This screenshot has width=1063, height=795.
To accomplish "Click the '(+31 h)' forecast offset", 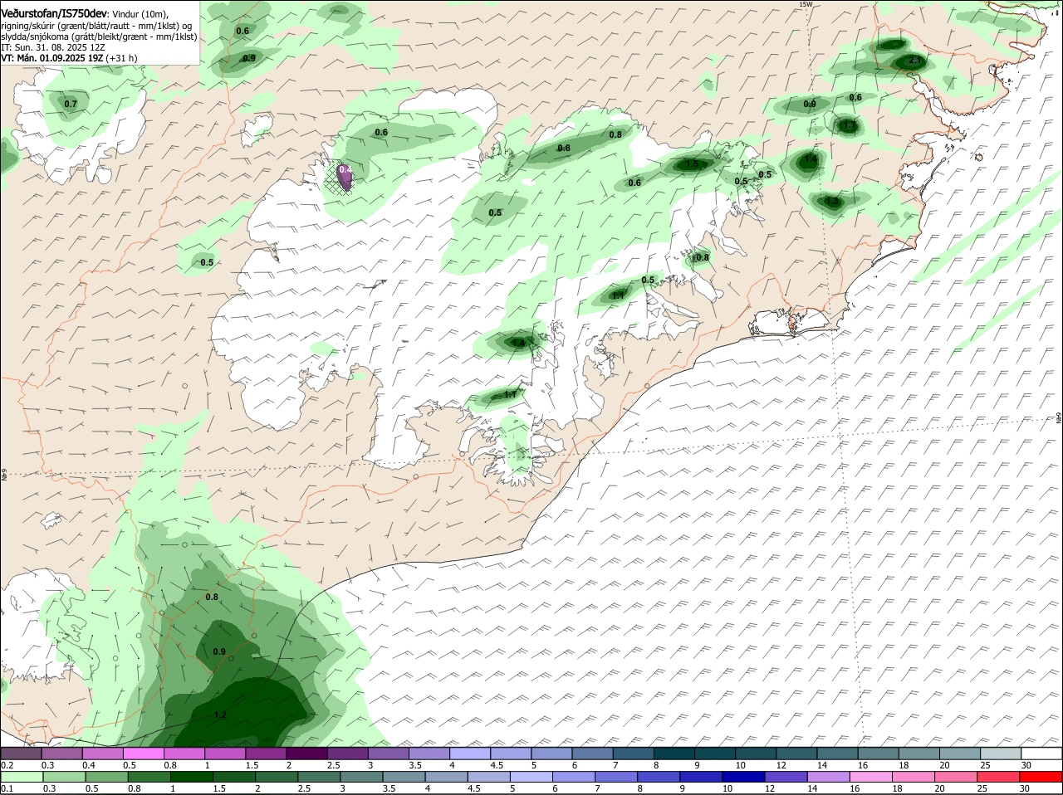I will 122,58.
